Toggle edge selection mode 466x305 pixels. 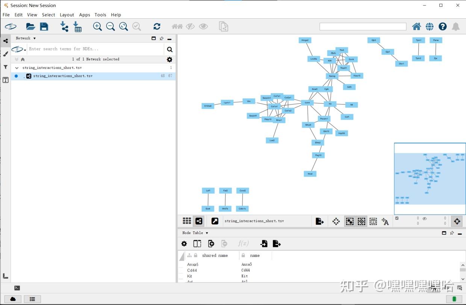tap(361, 221)
